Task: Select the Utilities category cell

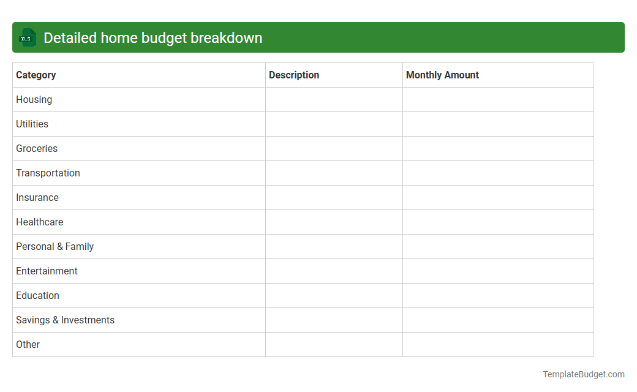Action: pyautogui.click(x=32, y=124)
